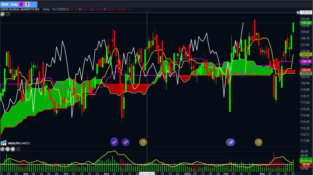
Task: Click the green 131.45 last price tag
Action: (x=306, y=23)
